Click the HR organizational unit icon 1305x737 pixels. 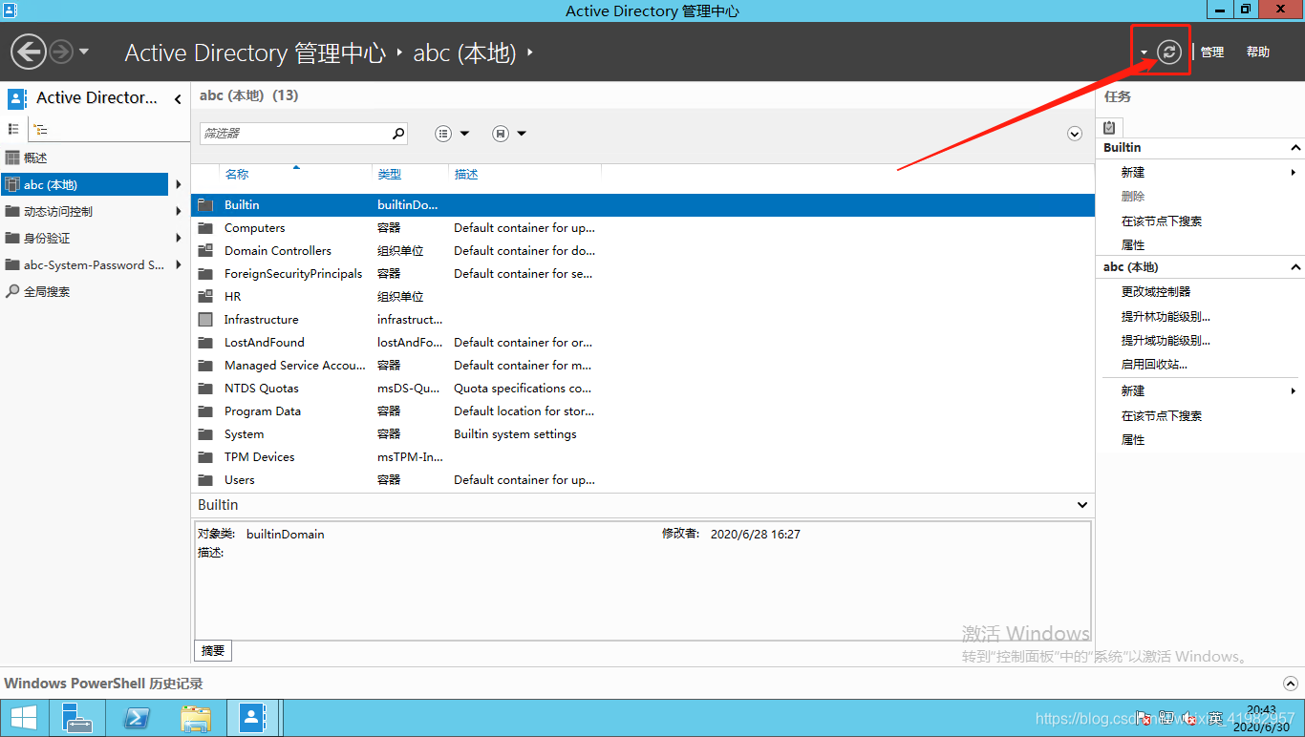click(205, 297)
